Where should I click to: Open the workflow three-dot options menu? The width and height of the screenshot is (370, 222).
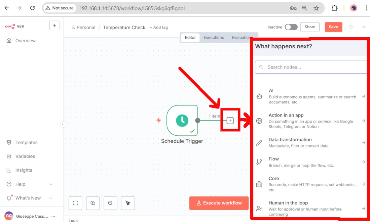pyautogui.click(x=363, y=27)
